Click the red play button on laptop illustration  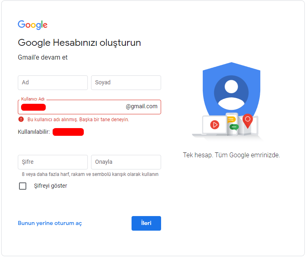(215, 125)
